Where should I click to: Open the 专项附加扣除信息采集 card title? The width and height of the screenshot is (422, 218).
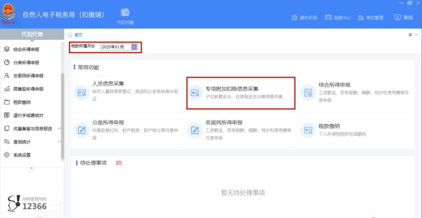[x=232, y=89]
